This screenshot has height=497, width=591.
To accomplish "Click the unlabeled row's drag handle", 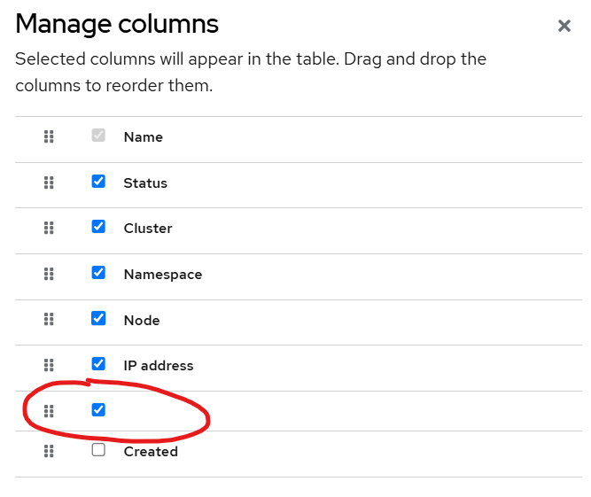I will (49, 411).
